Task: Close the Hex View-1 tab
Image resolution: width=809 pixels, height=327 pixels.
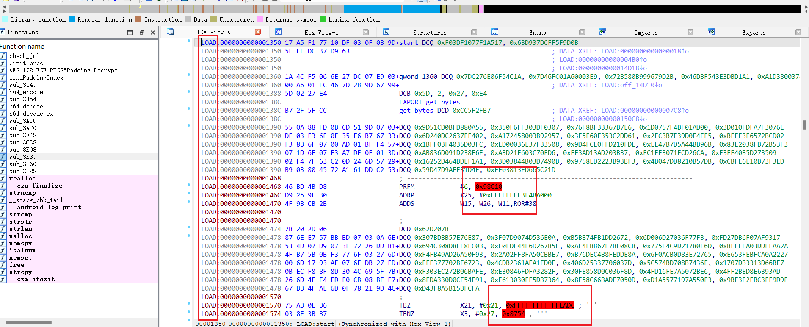Action: (x=366, y=32)
